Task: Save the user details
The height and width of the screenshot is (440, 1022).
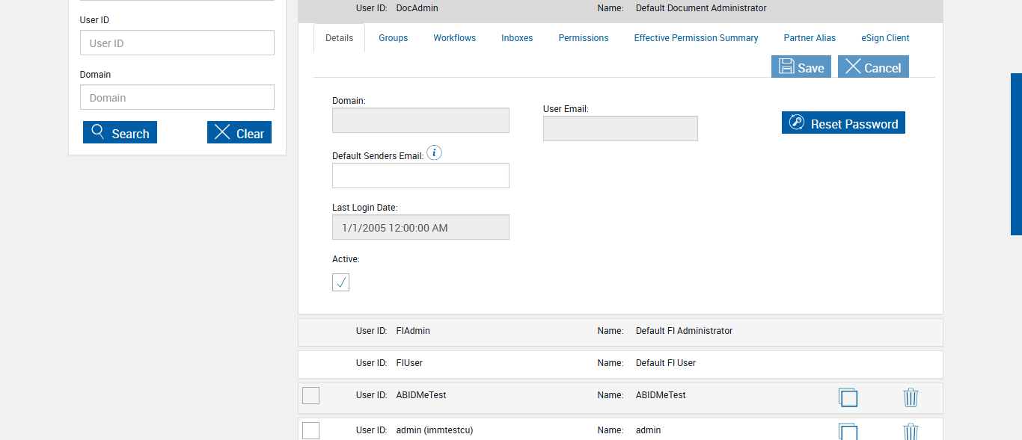Action: pos(801,67)
